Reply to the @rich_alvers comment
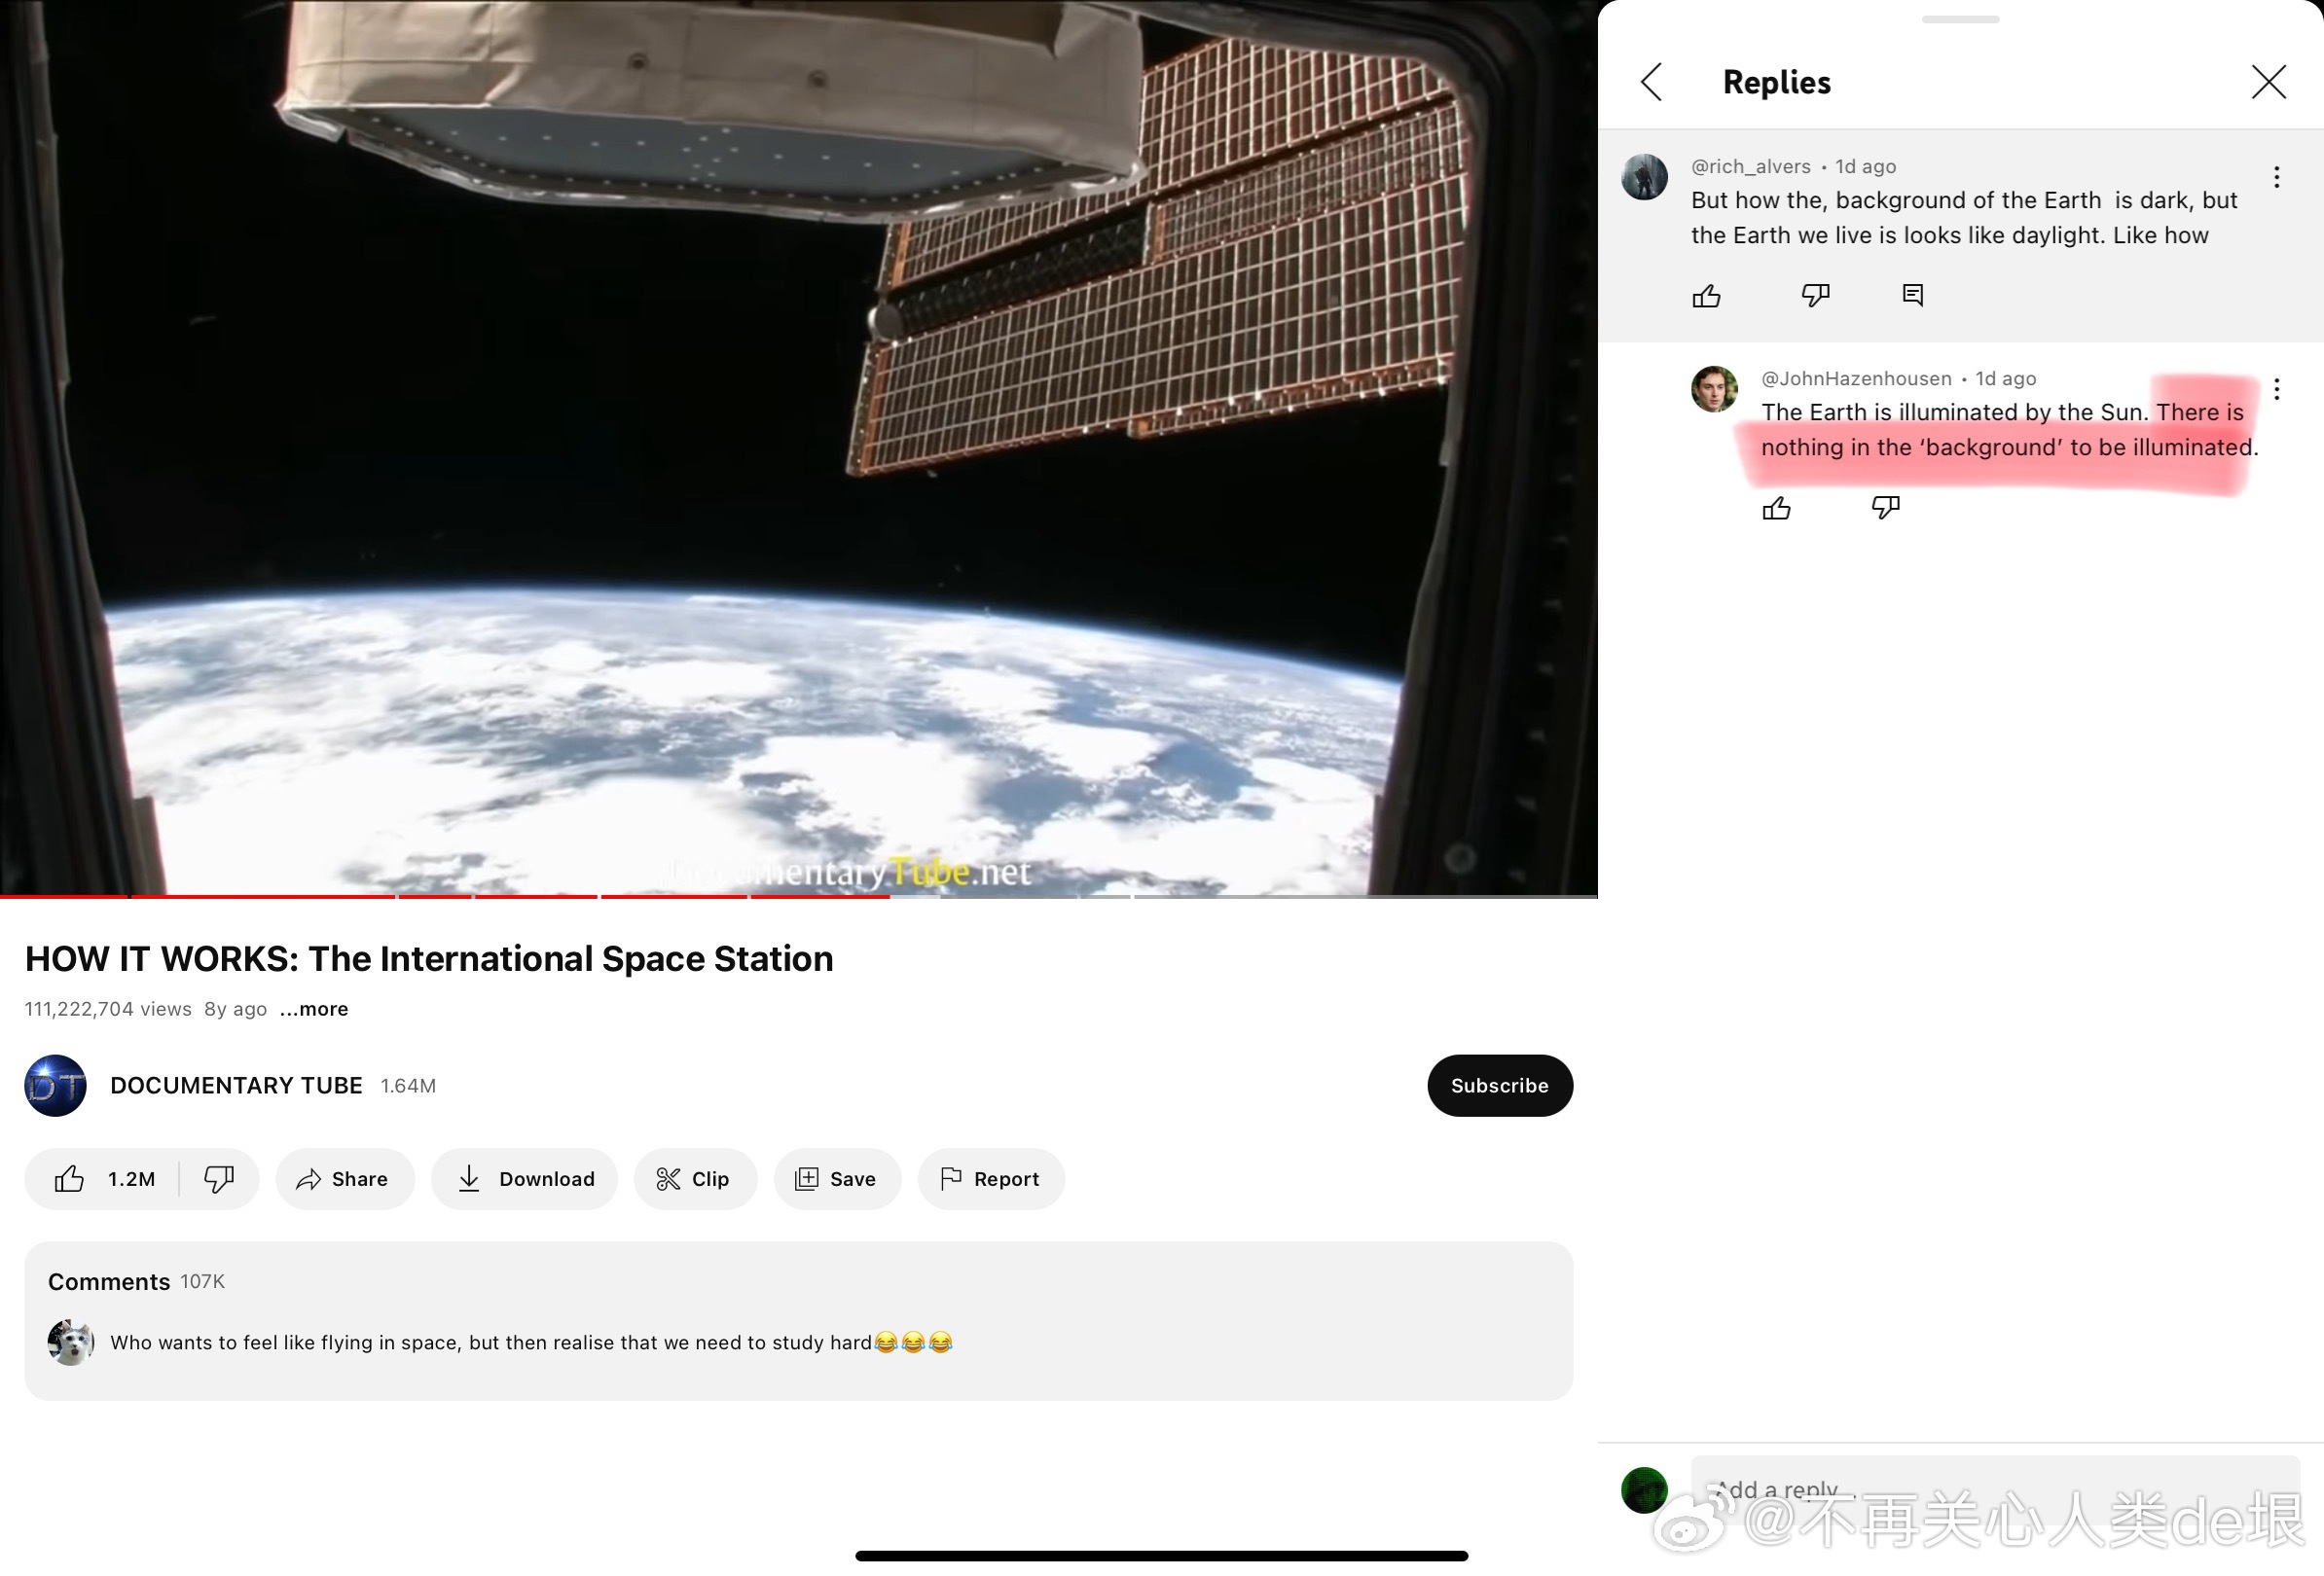This screenshot has width=2324, height=1576. tap(1912, 296)
